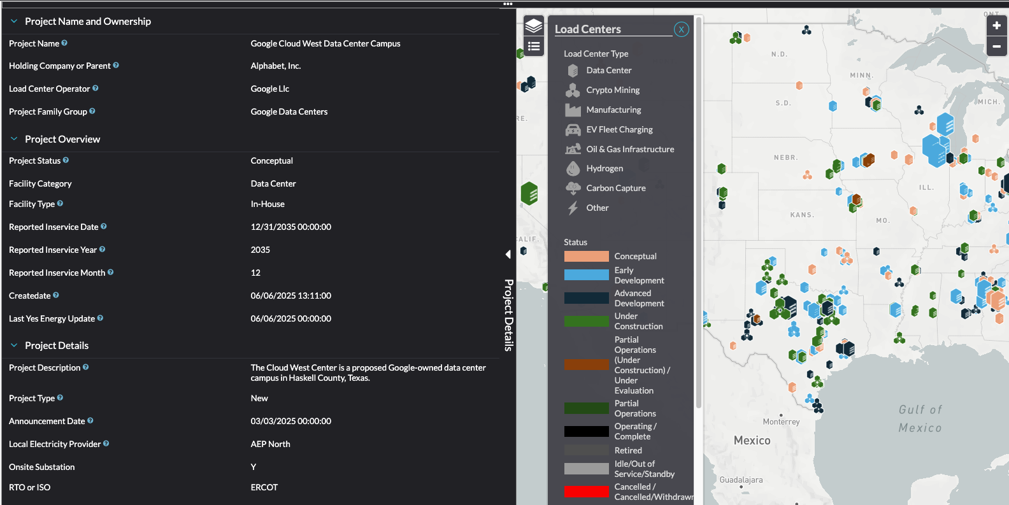Show help for Reported Inservice Year
Screen dimensions: 1009x505
103,250
